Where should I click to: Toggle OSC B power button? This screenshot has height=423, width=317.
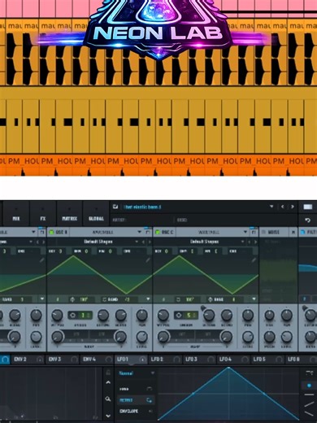click(x=51, y=233)
